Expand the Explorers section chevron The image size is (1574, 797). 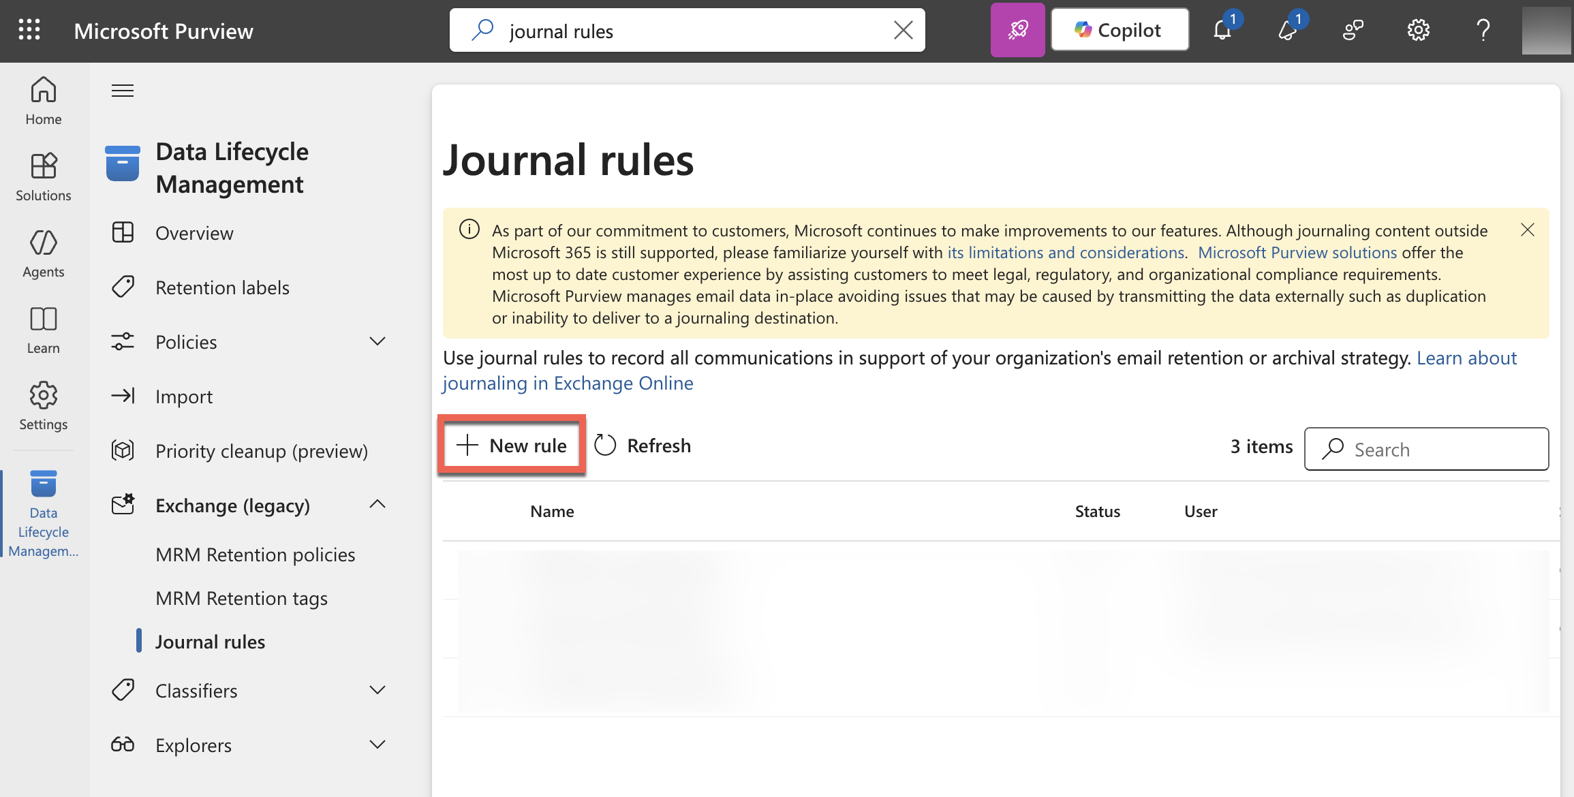pos(377,745)
